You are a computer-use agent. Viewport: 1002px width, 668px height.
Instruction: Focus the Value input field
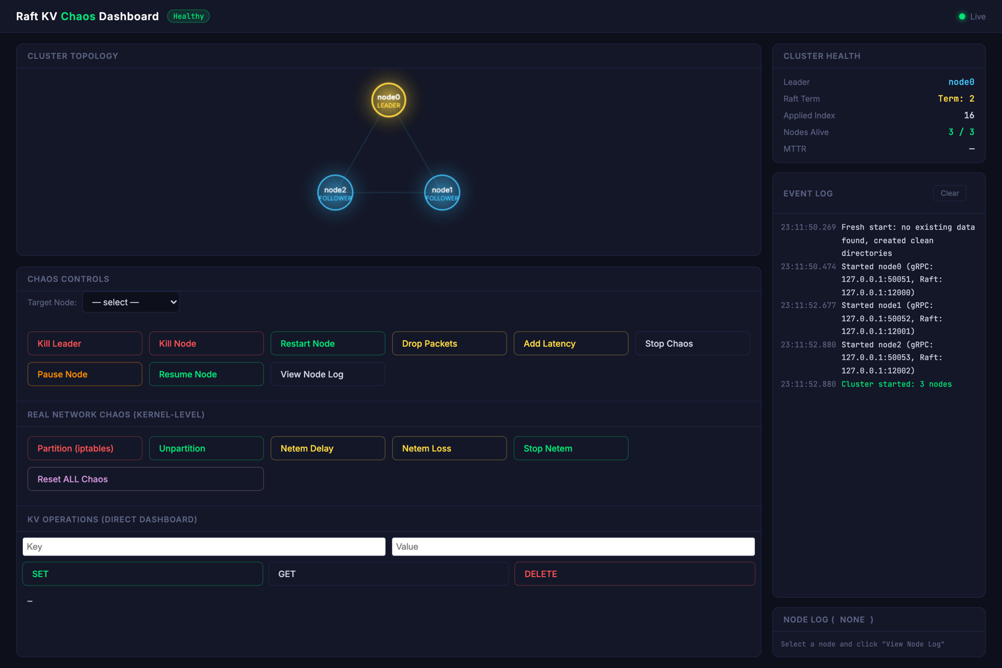[x=573, y=547]
